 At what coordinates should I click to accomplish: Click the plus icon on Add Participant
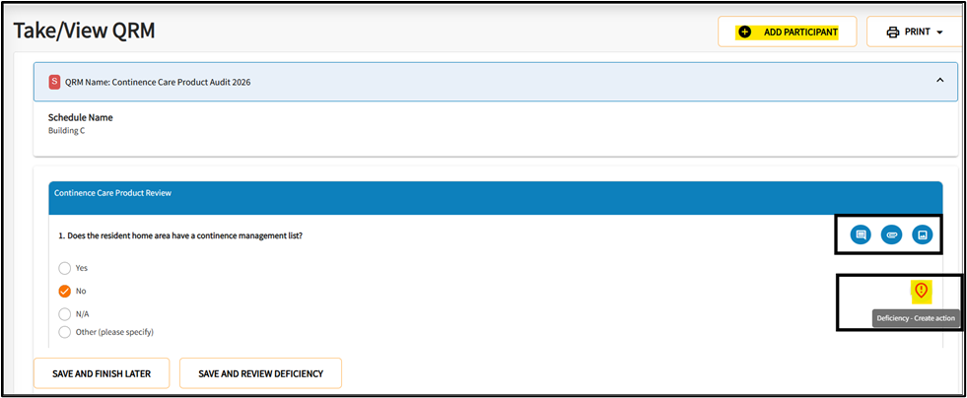pyautogui.click(x=744, y=32)
